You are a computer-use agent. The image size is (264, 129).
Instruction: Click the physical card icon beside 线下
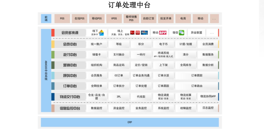(x=101, y=33)
